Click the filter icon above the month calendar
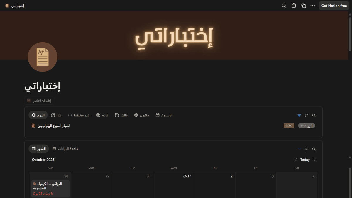This screenshot has height=198, width=352. coord(299,149)
